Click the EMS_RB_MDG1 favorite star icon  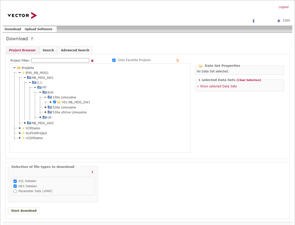[23, 72]
